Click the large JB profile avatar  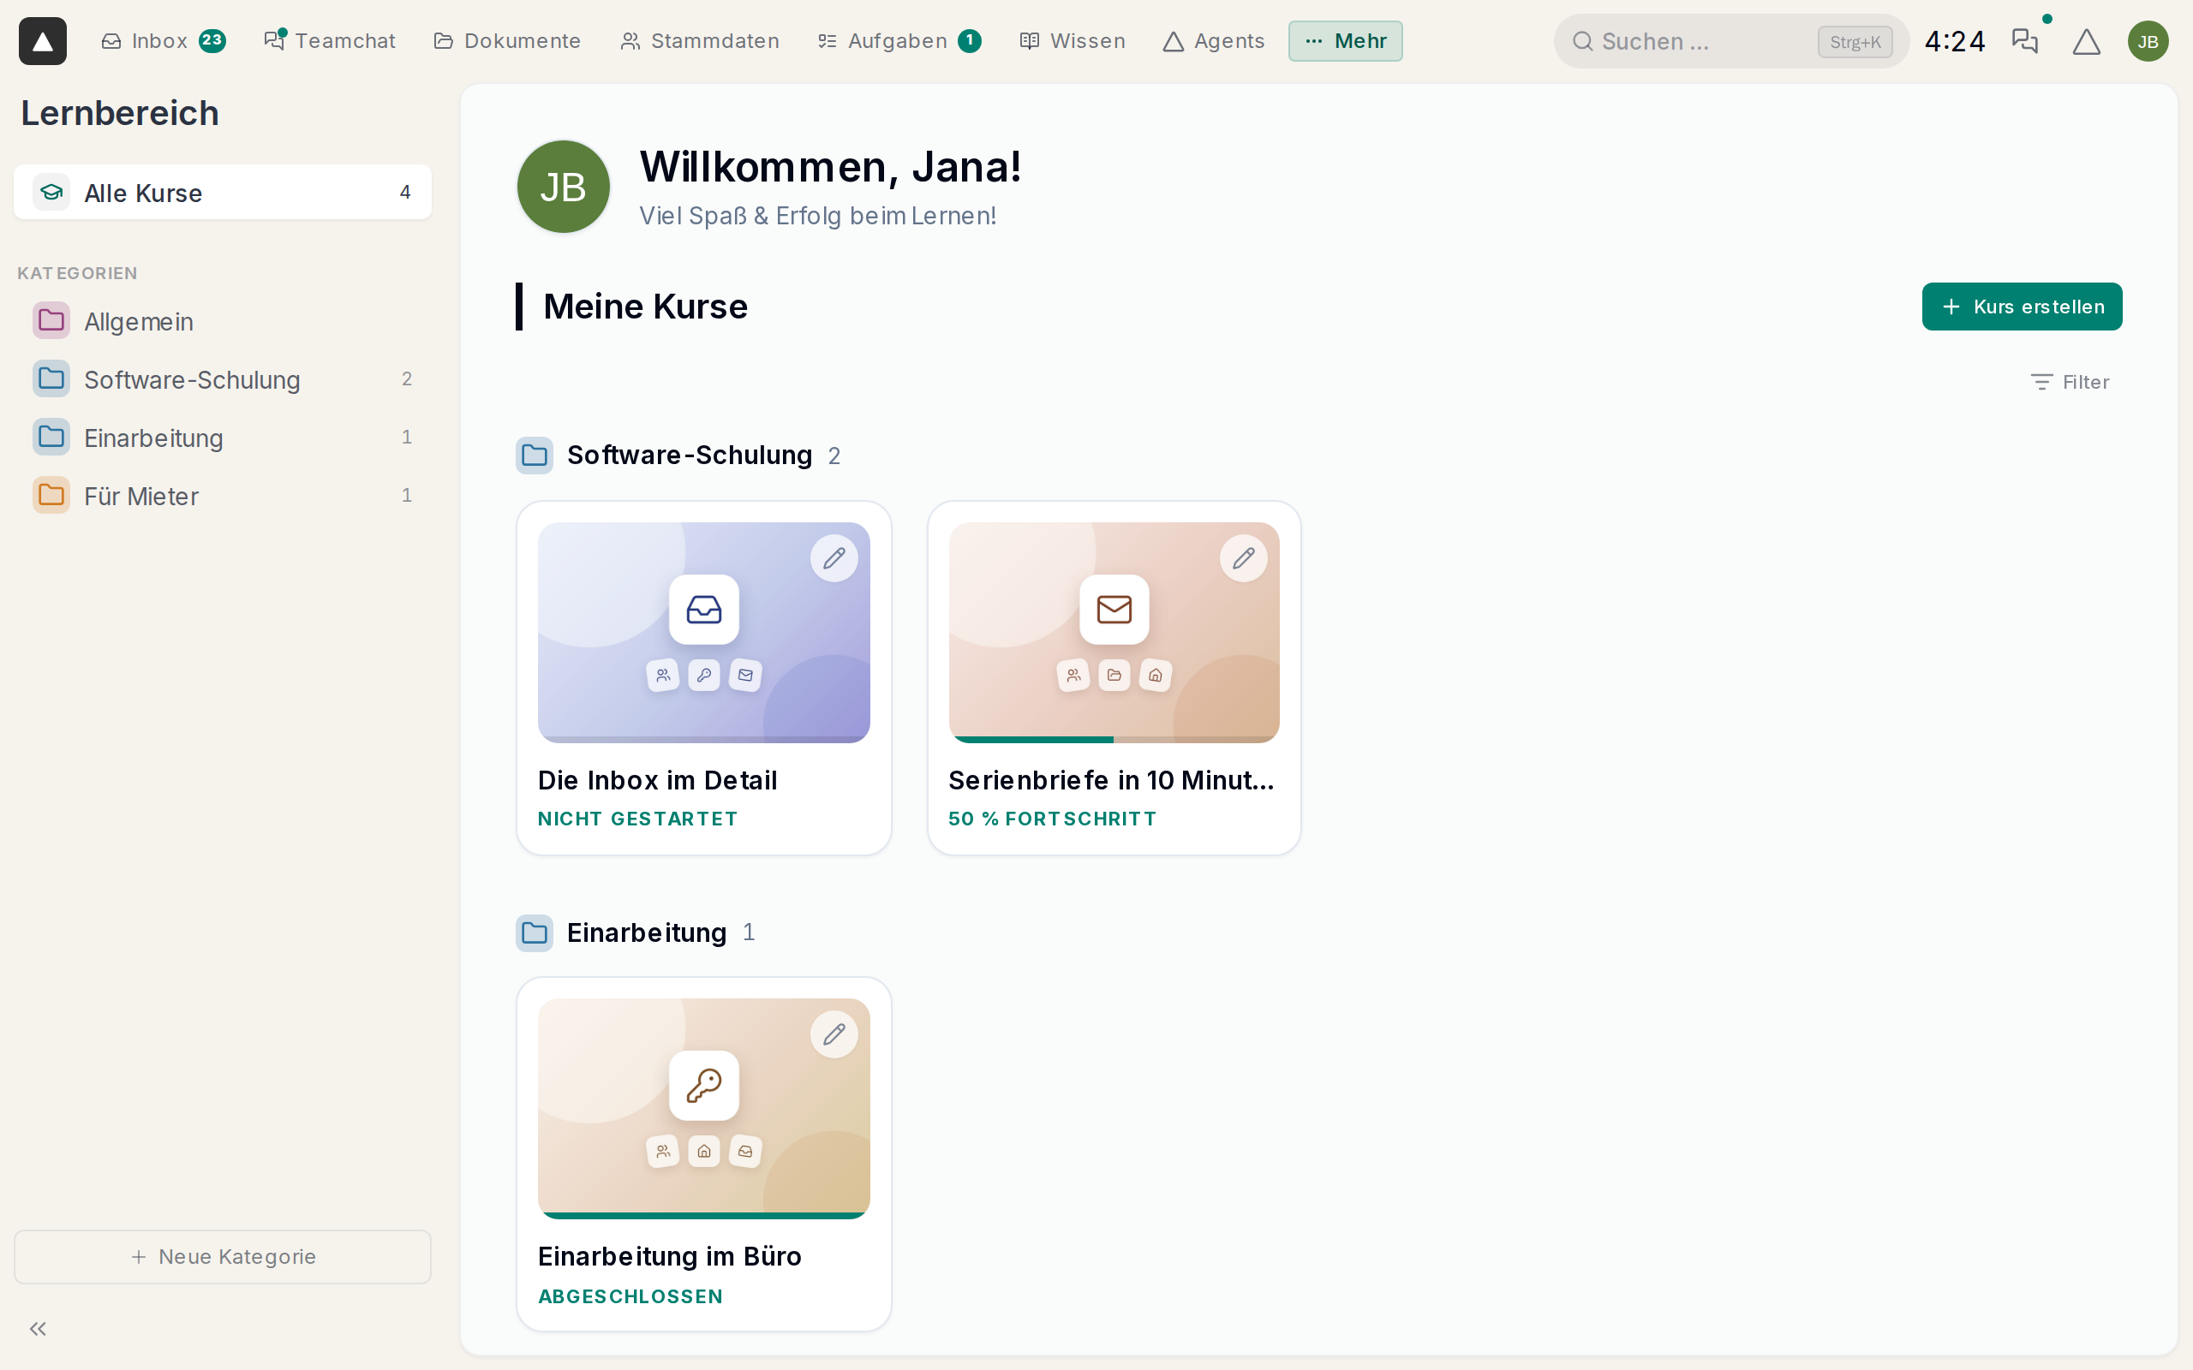563,187
